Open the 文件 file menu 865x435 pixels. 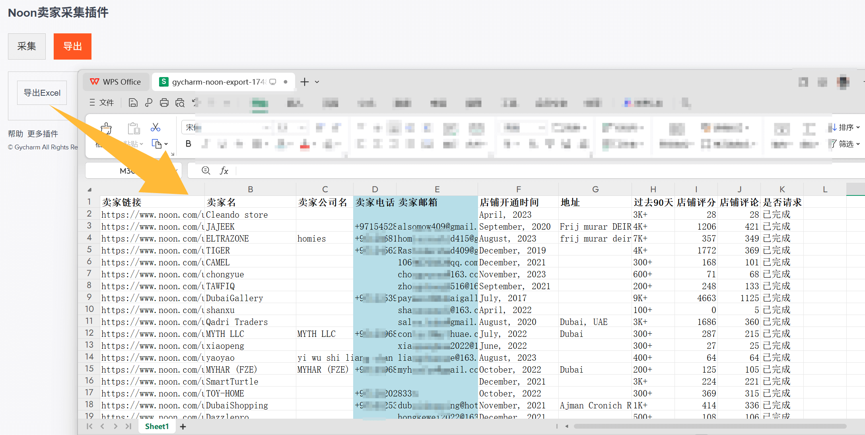coord(102,103)
